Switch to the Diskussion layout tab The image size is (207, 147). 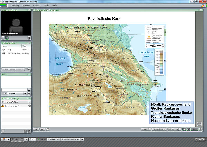(x=54, y=139)
